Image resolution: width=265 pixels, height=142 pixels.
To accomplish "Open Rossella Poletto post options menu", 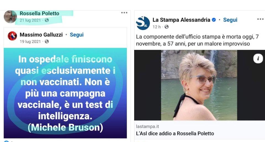I will pos(124,13).
